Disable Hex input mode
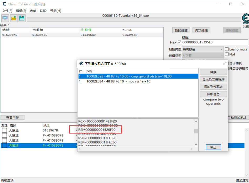Screen dimensions: 249x183 [x=179, y=42]
